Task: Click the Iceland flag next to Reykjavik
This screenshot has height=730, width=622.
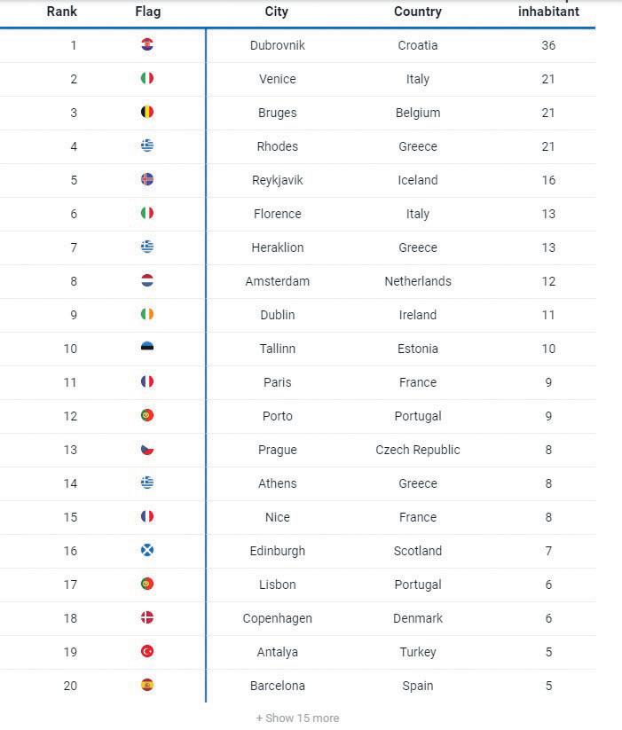Action: [147, 179]
